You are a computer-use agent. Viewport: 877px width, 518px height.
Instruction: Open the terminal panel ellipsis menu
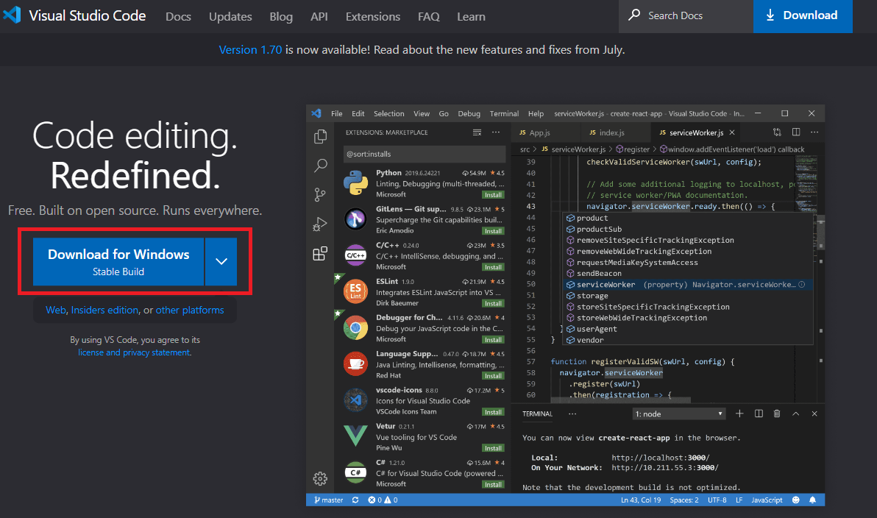572,414
